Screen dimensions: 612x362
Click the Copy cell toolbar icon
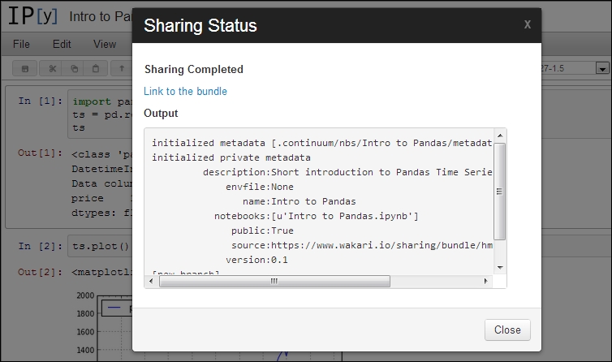[74, 69]
